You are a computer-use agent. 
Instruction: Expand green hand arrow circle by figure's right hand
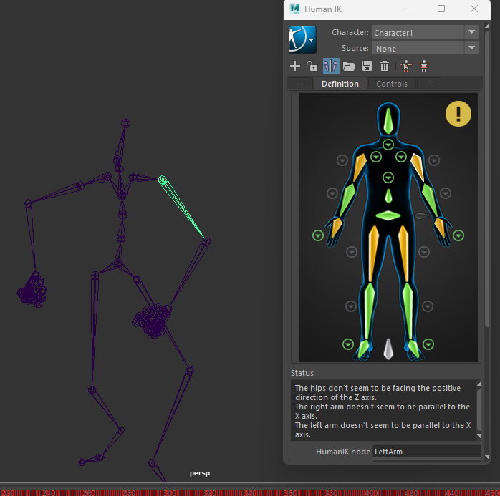(x=318, y=235)
